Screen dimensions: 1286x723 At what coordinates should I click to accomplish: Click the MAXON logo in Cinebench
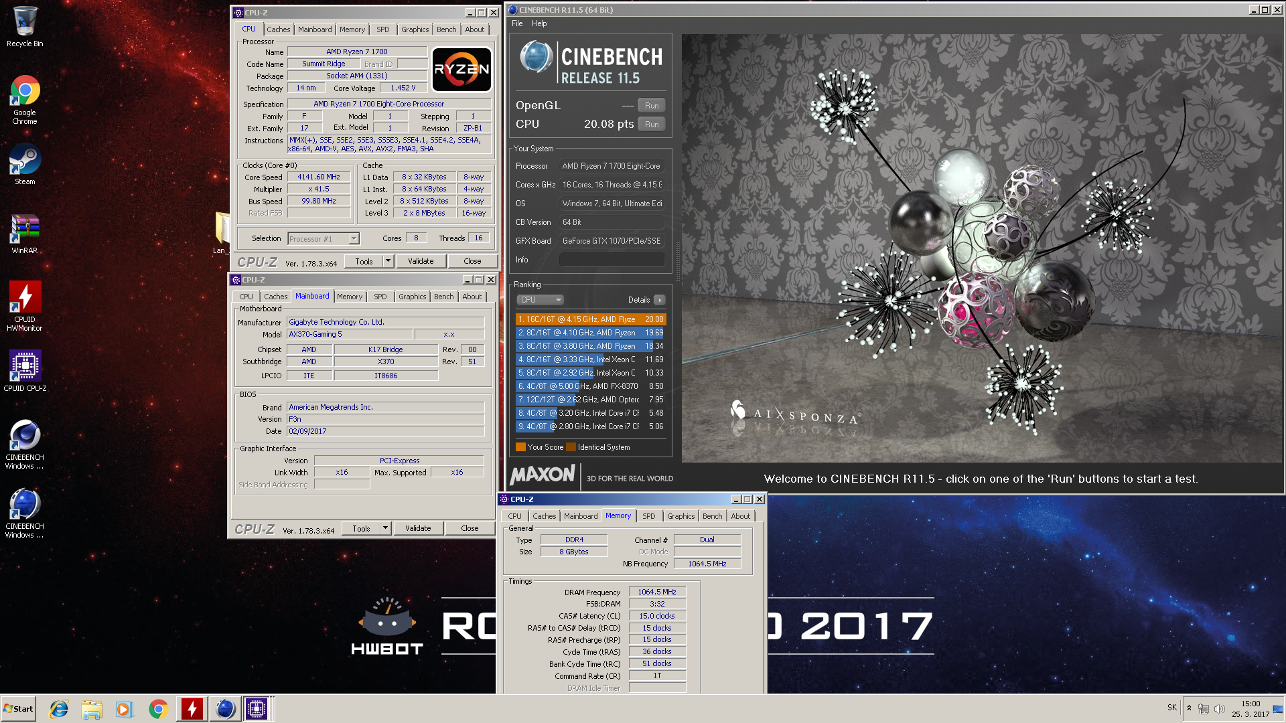pyautogui.click(x=543, y=475)
